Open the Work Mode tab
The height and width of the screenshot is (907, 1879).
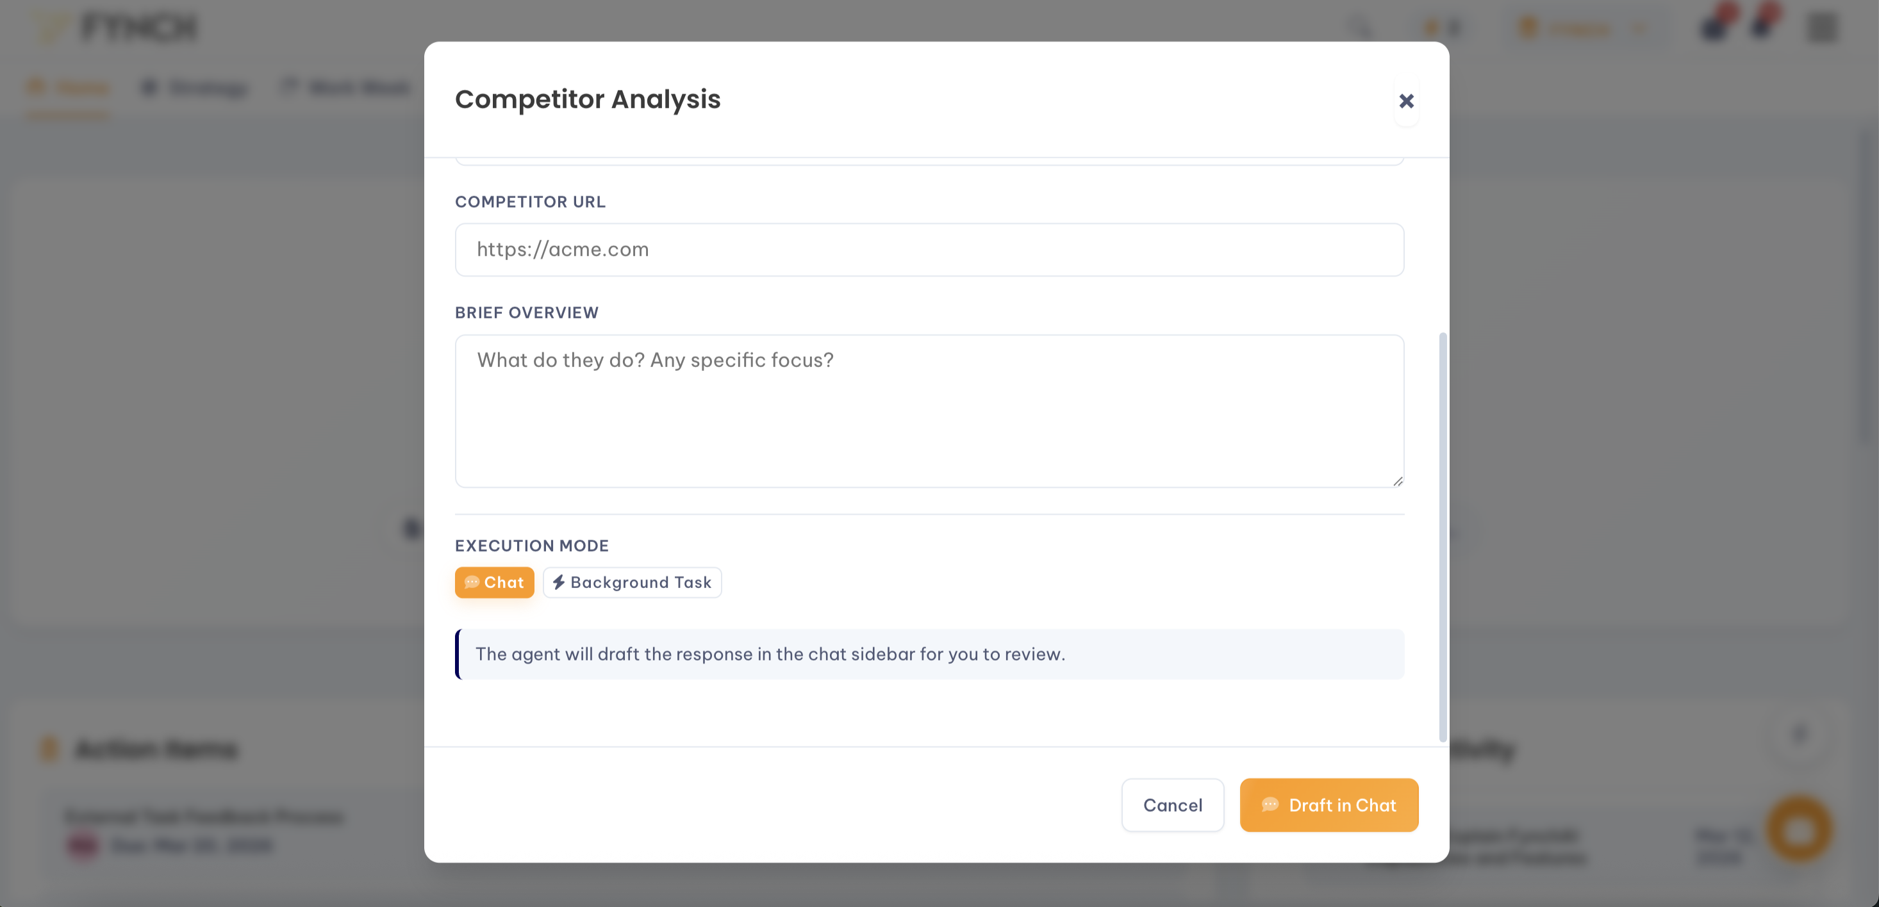[347, 88]
